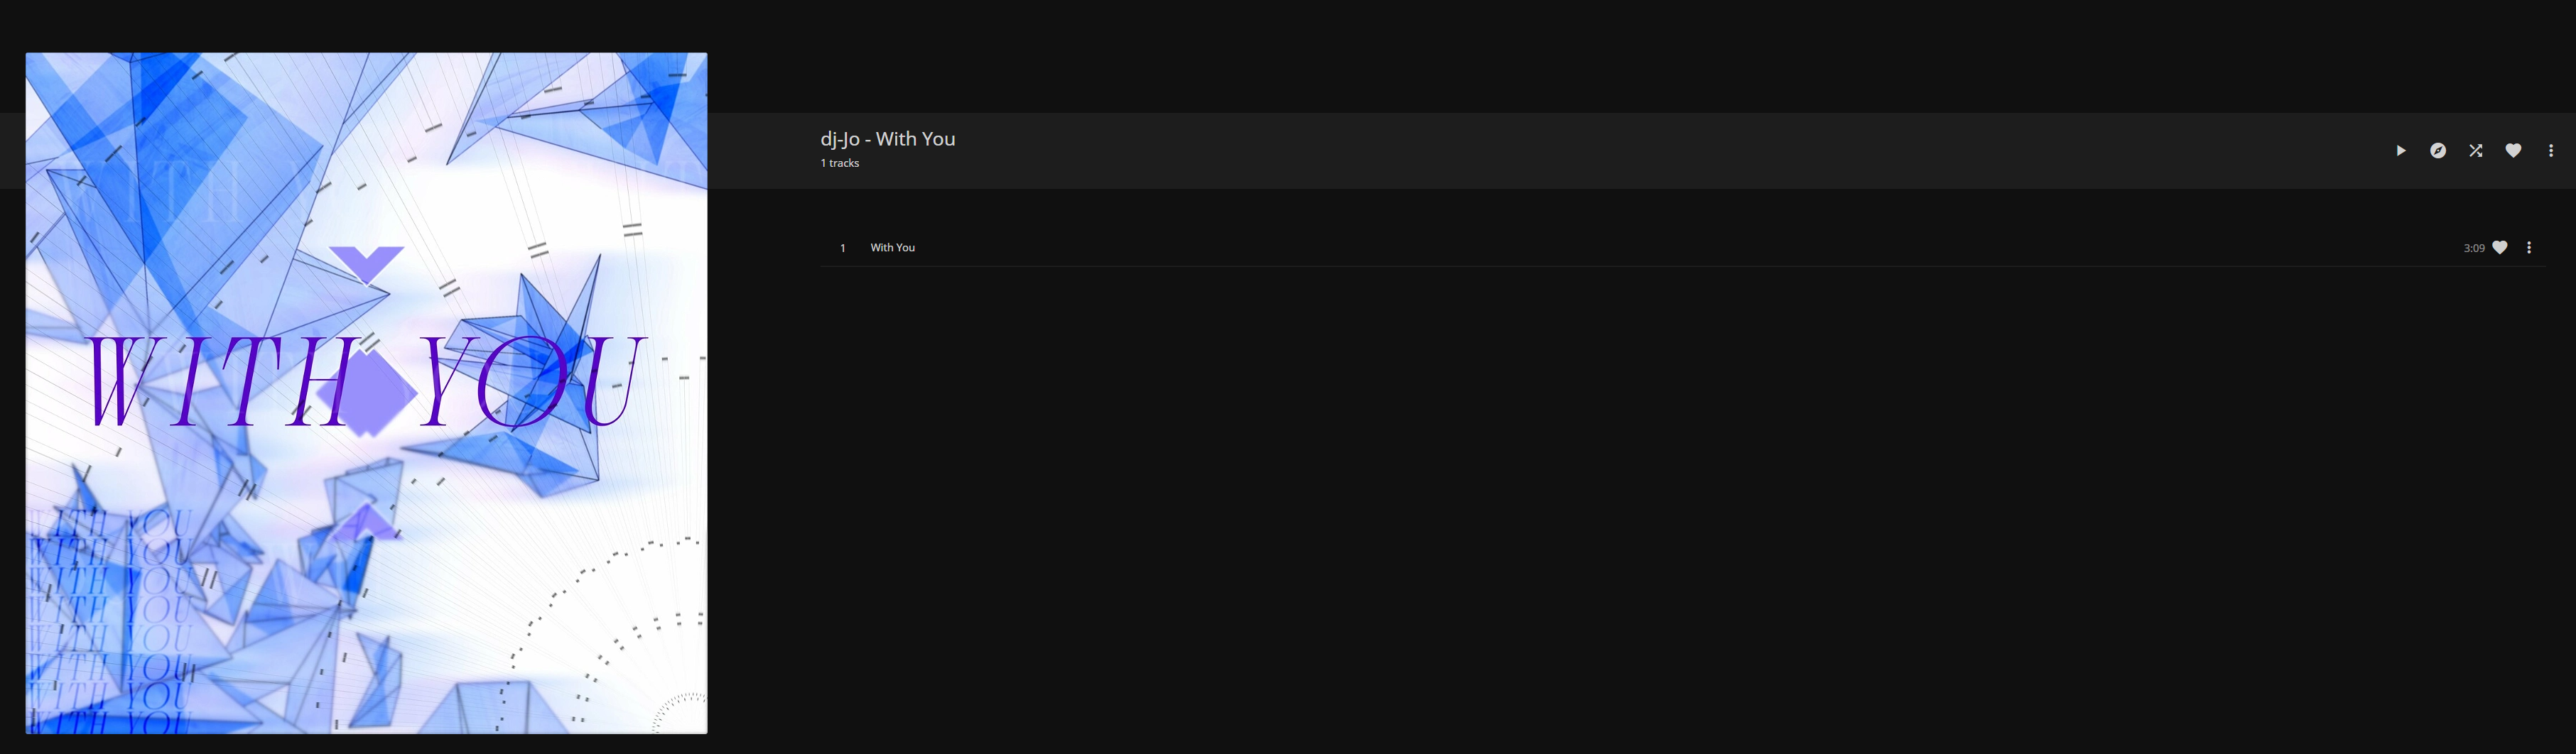Screen dimensions: 2576x754
Task: Click the purple chevron on cover art
Action: tap(366, 263)
